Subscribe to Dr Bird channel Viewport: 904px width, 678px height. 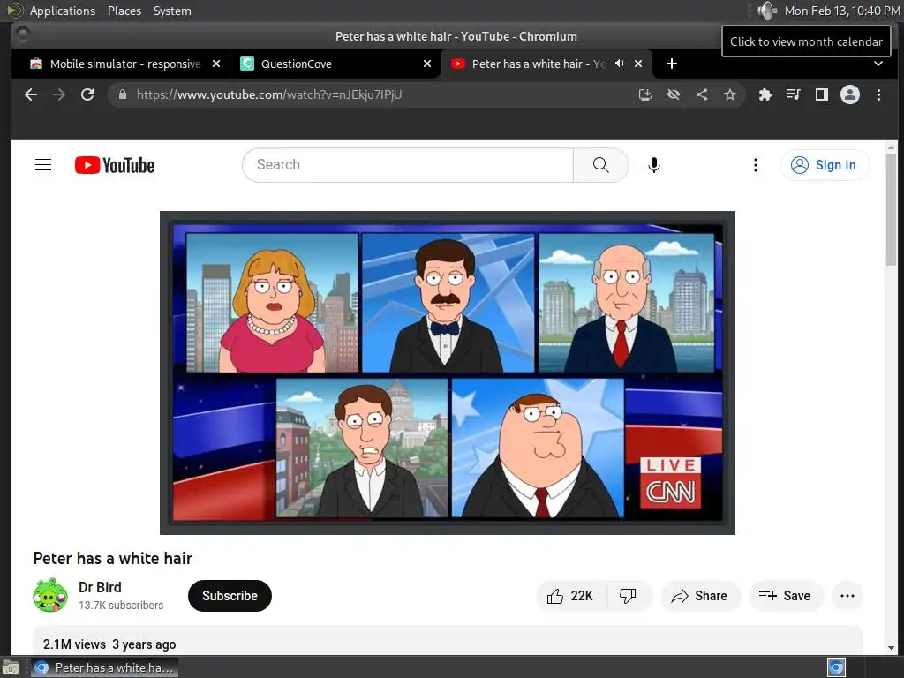pos(230,596)
